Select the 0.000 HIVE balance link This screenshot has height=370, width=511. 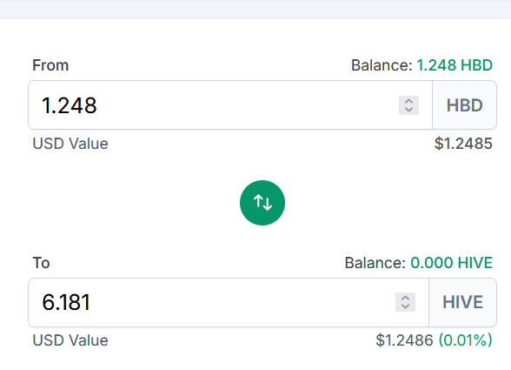pos(451,263)
